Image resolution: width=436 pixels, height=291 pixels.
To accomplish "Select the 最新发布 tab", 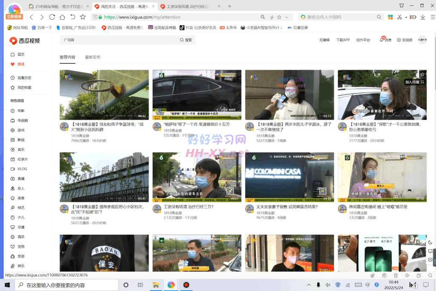I will tap(92, 57).
